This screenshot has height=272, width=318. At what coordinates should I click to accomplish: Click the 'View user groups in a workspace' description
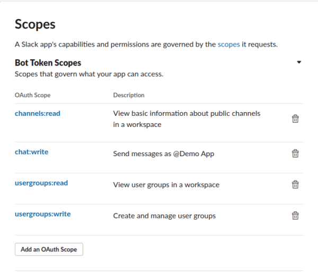pos(166,185)
